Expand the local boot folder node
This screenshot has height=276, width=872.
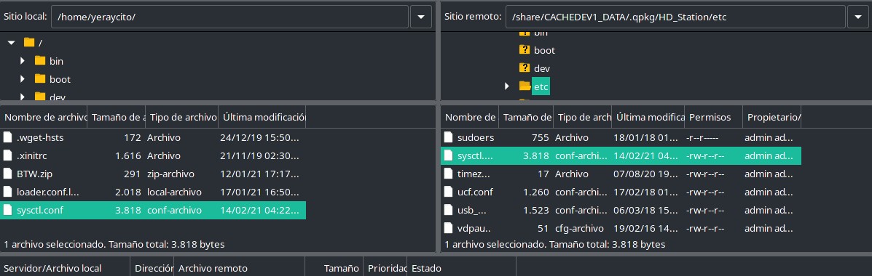pyautogui.click(x=23, y=79)
